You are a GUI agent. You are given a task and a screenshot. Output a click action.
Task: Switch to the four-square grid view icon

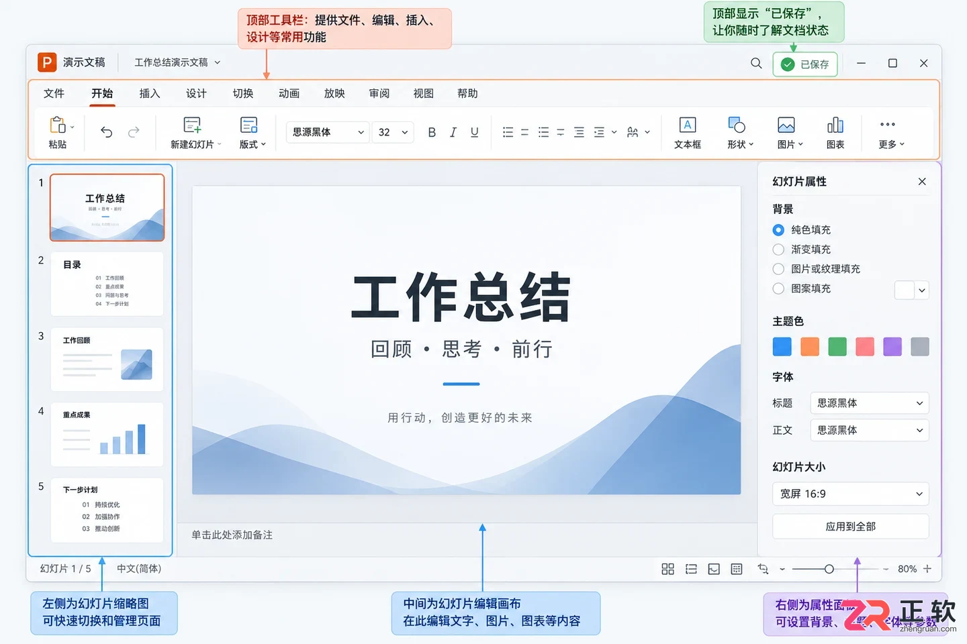[x=667, y=569]
